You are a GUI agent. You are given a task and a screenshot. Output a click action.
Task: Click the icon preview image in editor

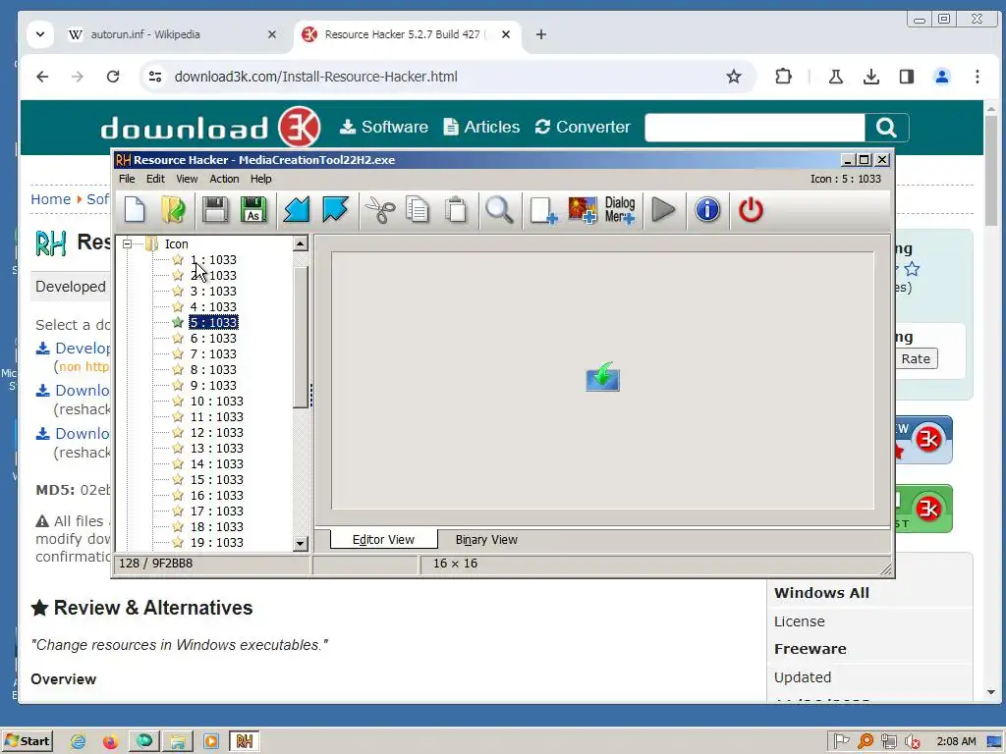pyautogui.click(x=602, y=377)
